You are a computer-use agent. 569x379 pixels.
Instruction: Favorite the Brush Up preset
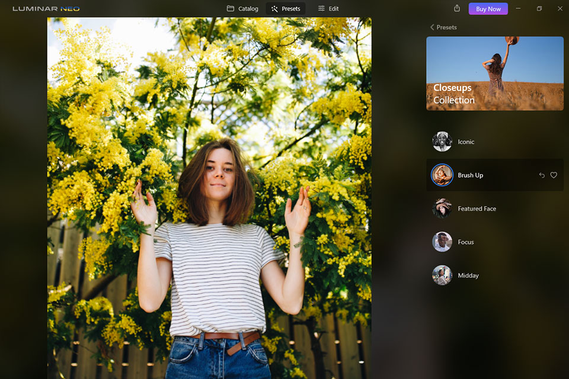click(554, 175)
